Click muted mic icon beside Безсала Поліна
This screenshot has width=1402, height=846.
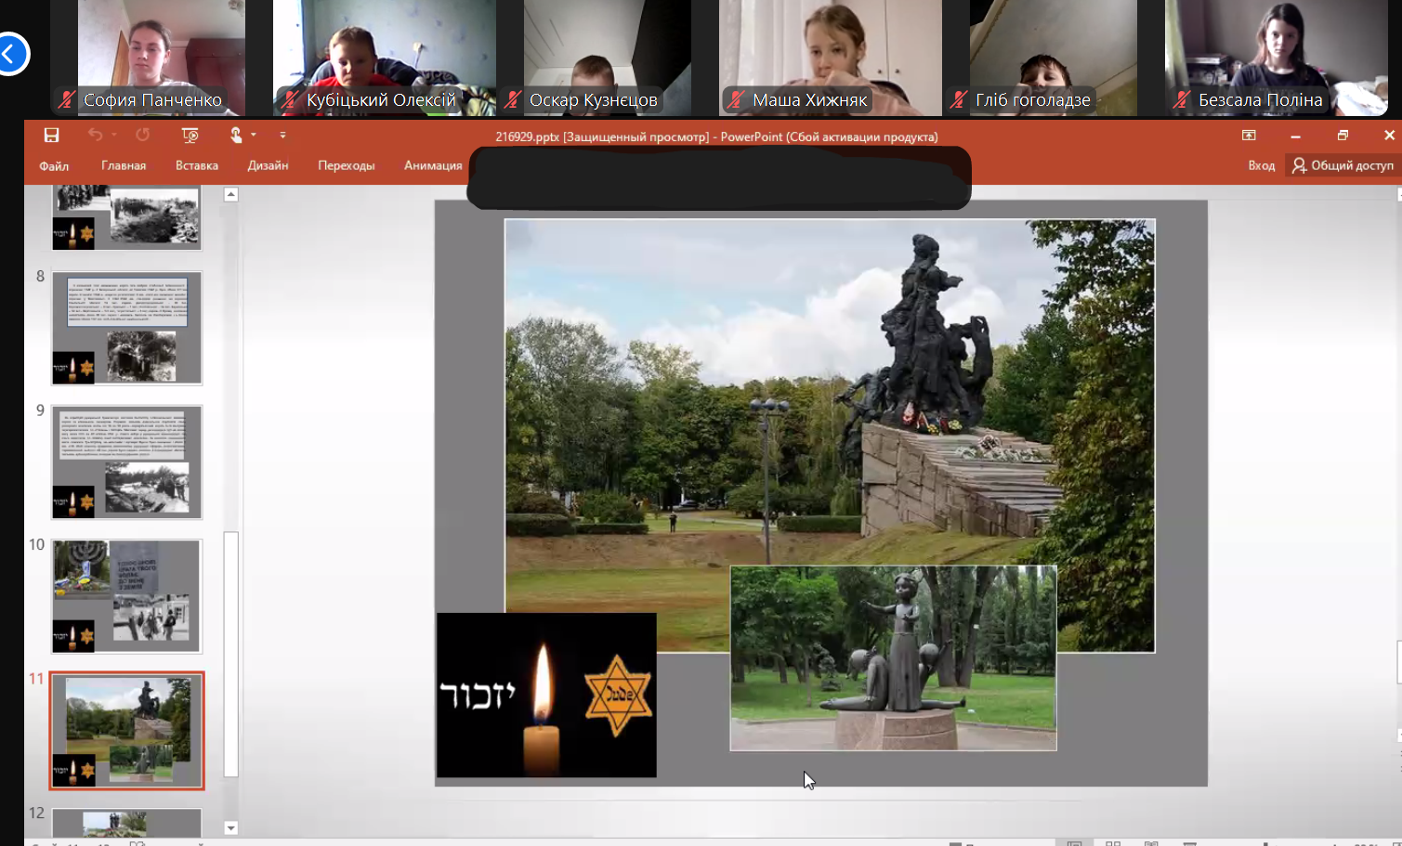1182,99
